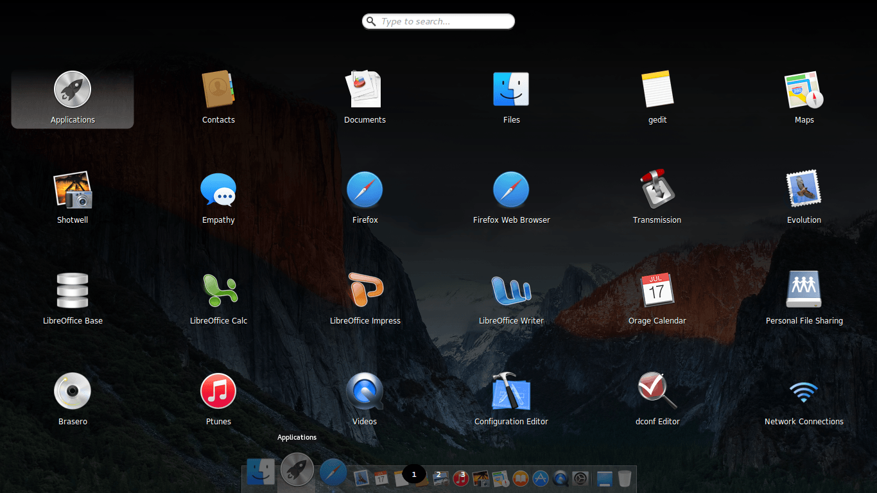Open the QuickTime-style player icon in the dock
Viewport: 877px width, 493px height.
coord(560,478)
